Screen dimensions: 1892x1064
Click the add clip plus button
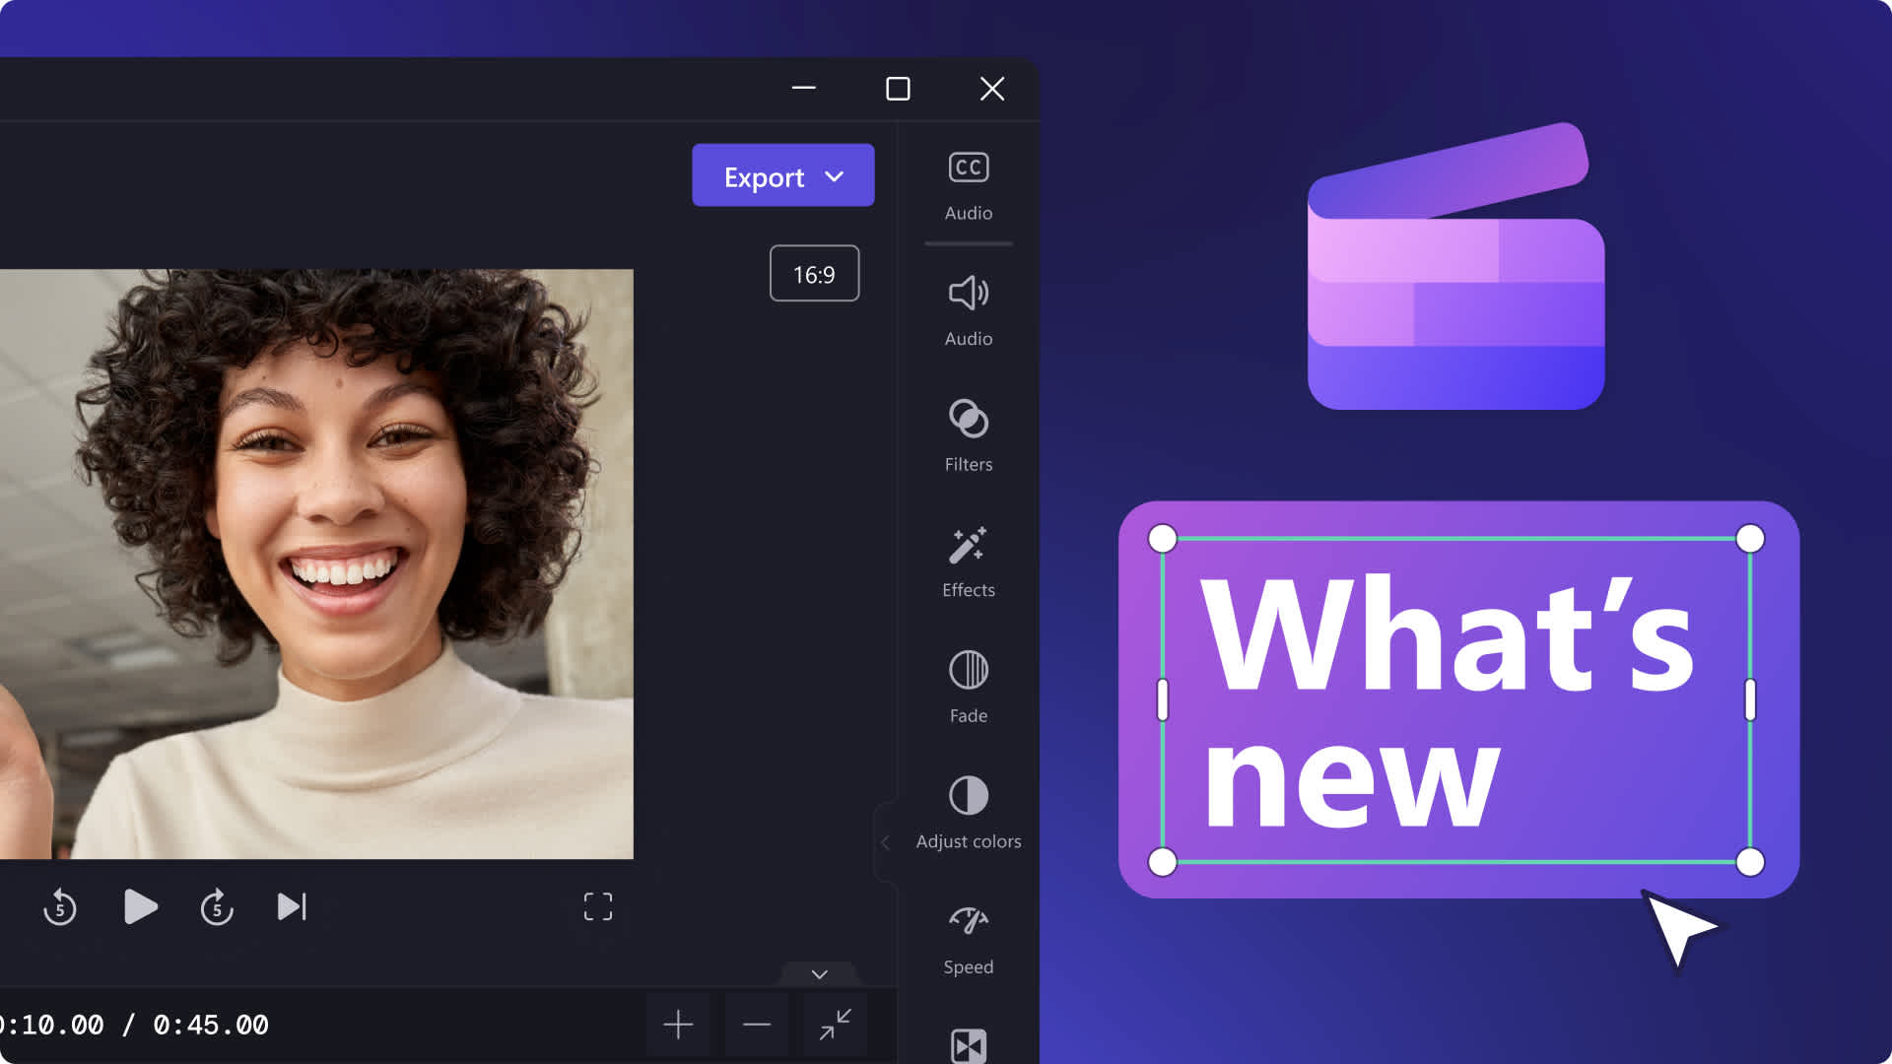pyautogui.click(x=677, y=1025)
